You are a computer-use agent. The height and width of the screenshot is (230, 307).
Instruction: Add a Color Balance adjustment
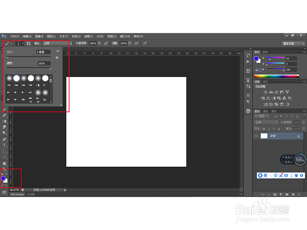(268, 98)
